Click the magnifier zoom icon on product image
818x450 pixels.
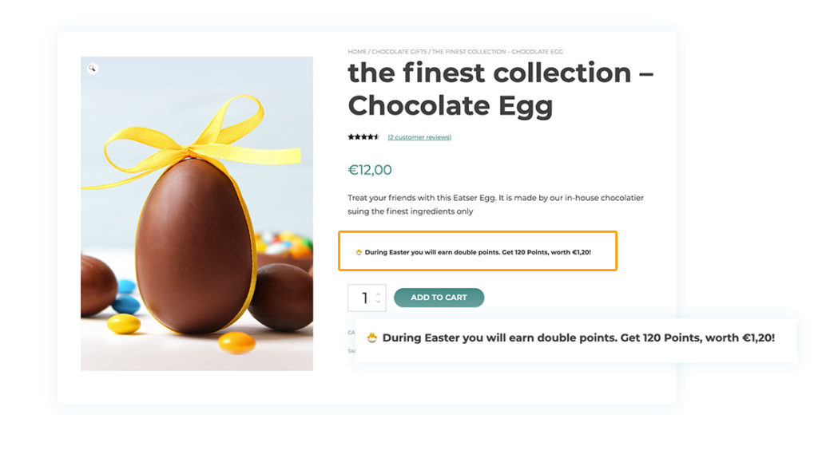point(93,69)
